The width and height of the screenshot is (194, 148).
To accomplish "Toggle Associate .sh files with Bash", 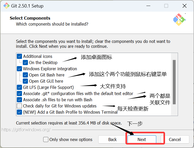I will [x=19, y=100].
